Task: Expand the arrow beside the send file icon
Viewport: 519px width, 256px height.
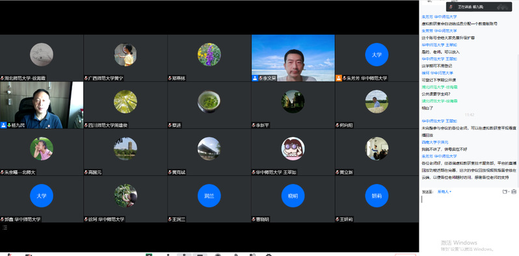Action: click(x=508, y=192)
